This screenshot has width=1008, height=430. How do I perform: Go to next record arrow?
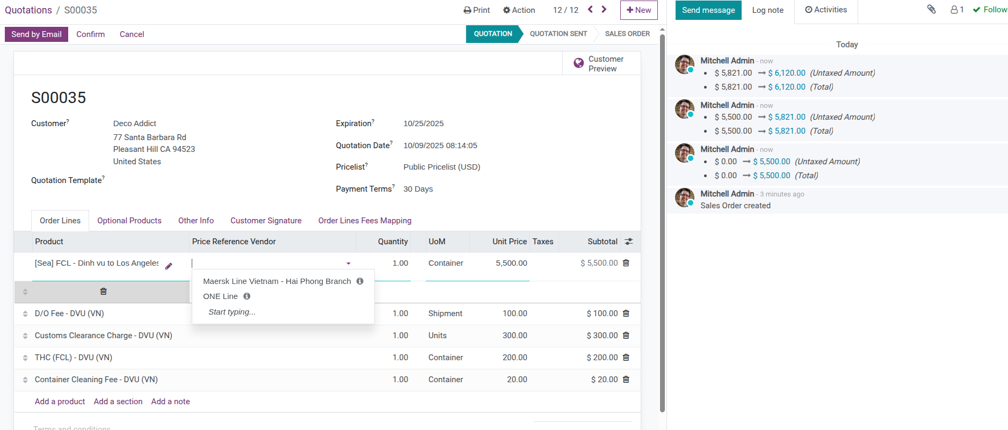pos(604,10)
